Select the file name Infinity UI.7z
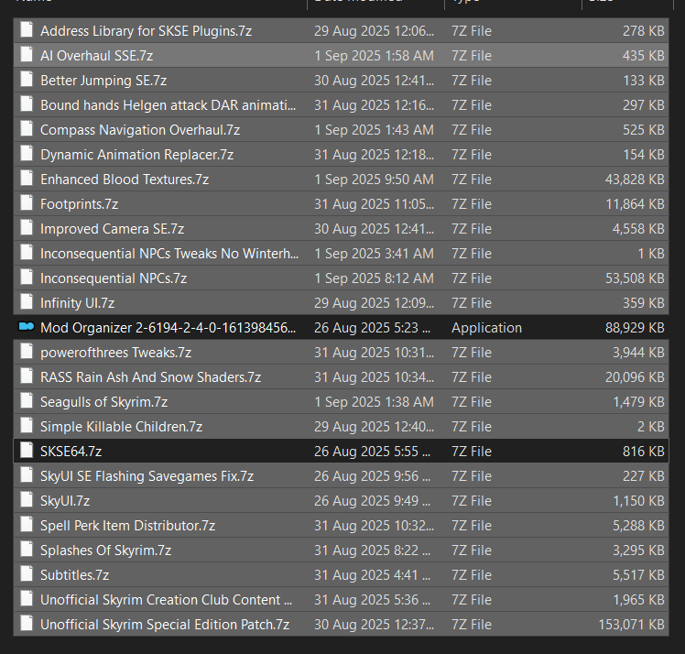The width and height of the screenshot is (685, 654). [x=77, y=303]
